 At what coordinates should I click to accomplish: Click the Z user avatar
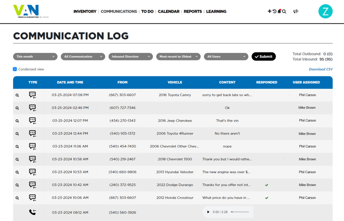pos(325,11)
